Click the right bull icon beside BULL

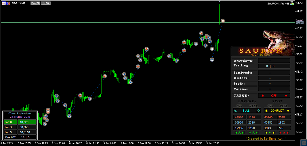tap(258, 111)
